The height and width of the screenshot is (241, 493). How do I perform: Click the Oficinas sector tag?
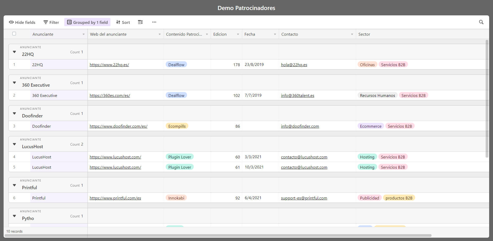pyautogui.click(x=367, y=65)
